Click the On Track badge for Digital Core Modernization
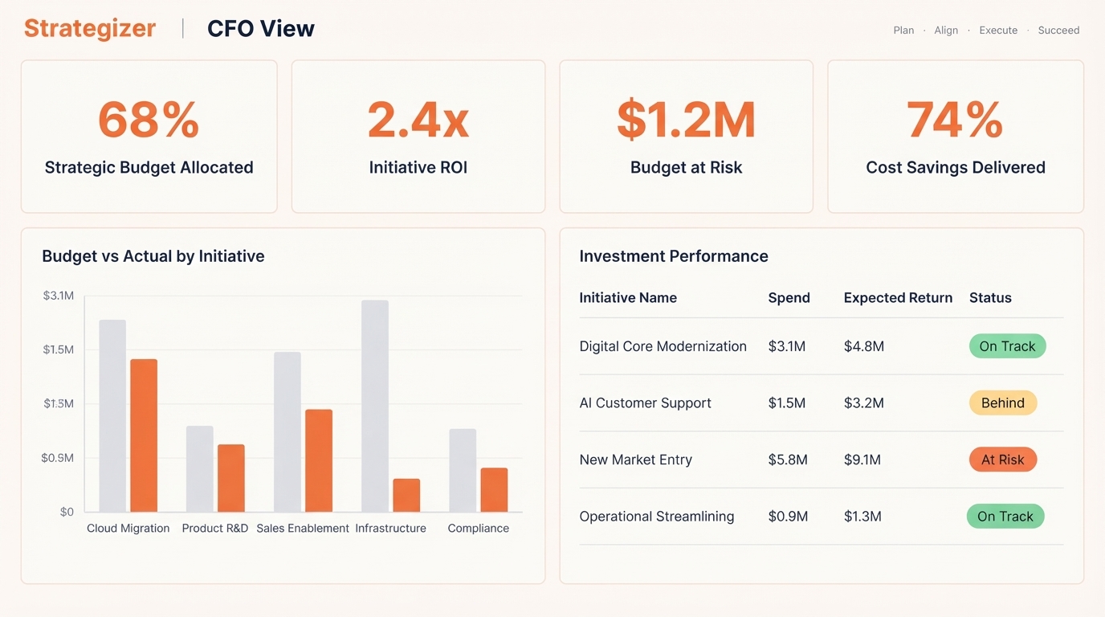 (x=1007, y=346)
